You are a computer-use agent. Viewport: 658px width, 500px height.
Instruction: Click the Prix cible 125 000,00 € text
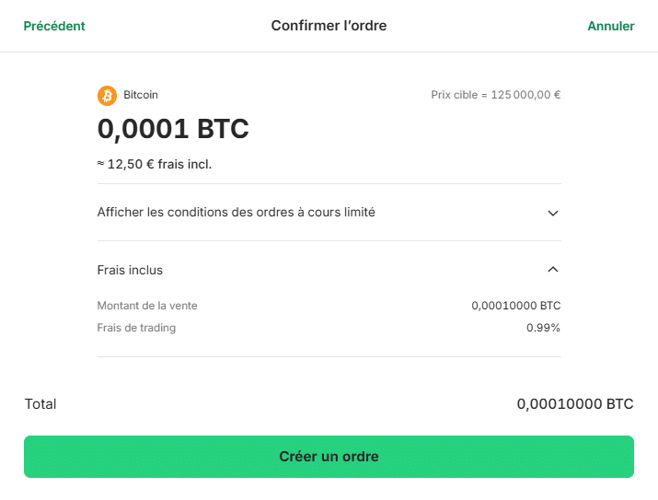496,95
